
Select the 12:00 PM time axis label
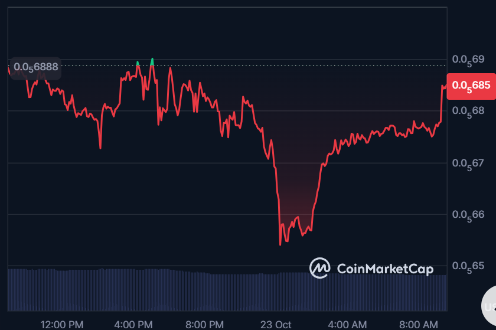coord(61,324)
